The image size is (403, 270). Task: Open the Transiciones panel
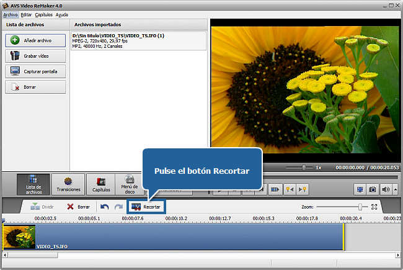(68, 185)
